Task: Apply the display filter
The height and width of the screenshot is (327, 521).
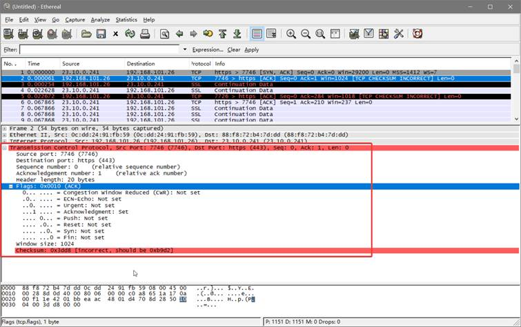Action: 251,50
